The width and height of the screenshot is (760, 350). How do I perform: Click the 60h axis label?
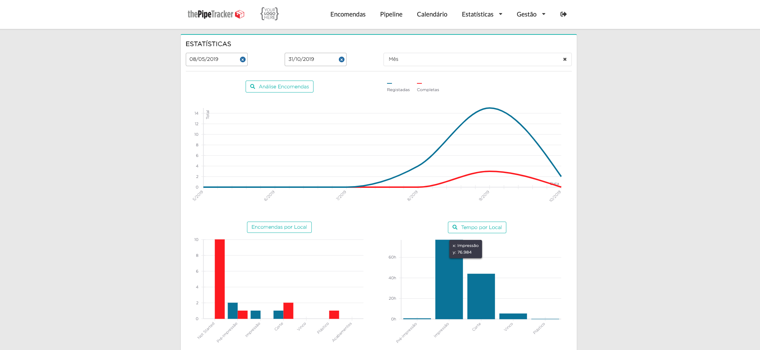392,257
